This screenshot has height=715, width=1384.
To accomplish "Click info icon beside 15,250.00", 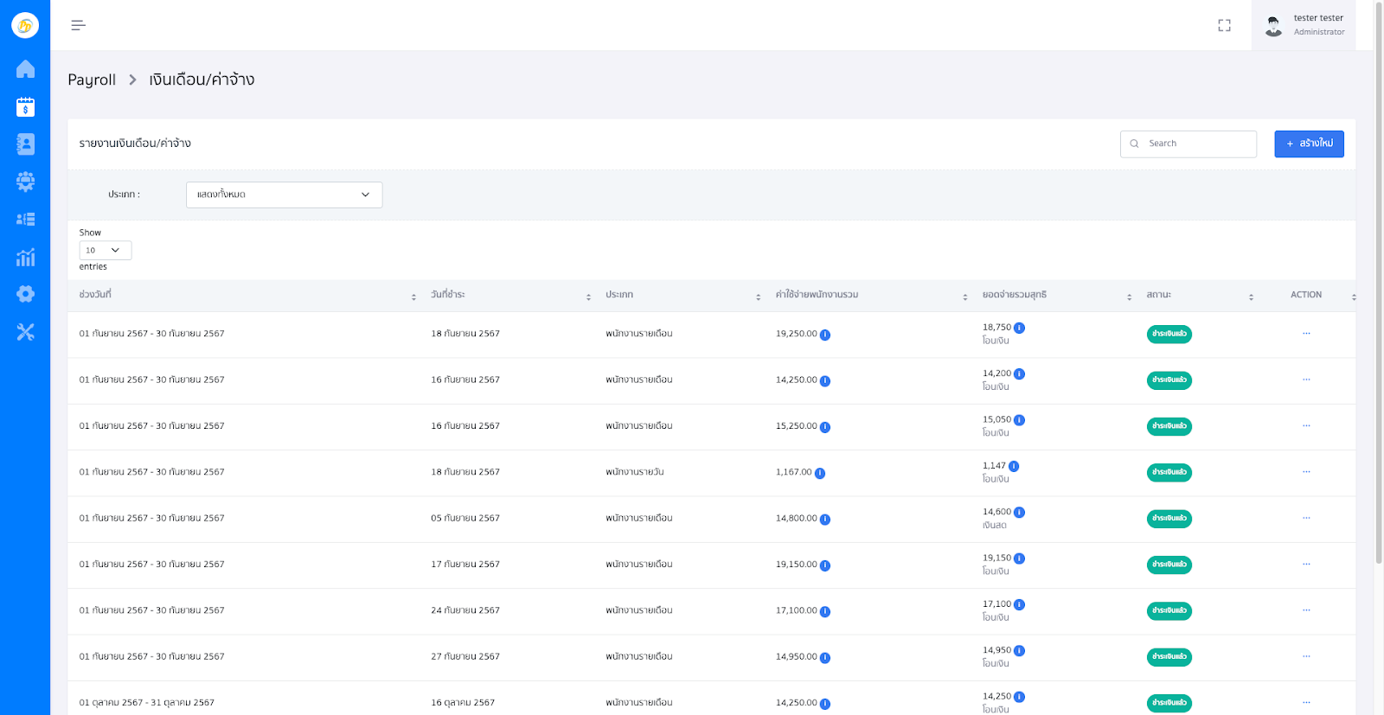I will click(x=825, y=427).
